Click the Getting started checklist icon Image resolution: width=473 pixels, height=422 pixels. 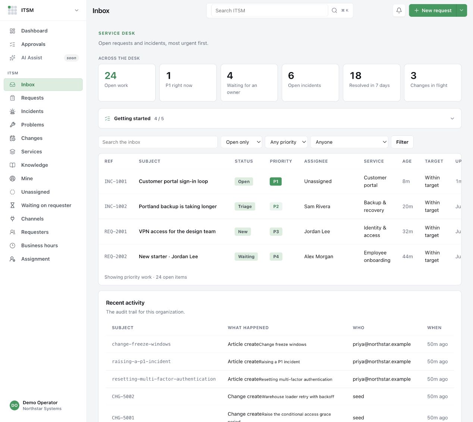point(107,119)
